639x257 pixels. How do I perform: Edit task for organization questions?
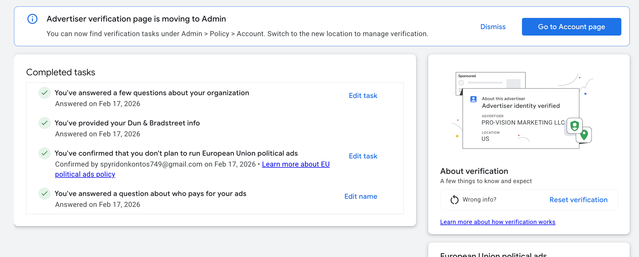pyautogui.click(x=363, y=96)
